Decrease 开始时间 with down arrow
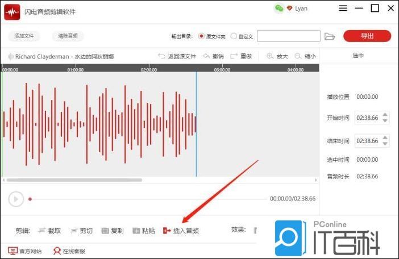Screen dimensions: 399x259 click(x=385, y=120)
